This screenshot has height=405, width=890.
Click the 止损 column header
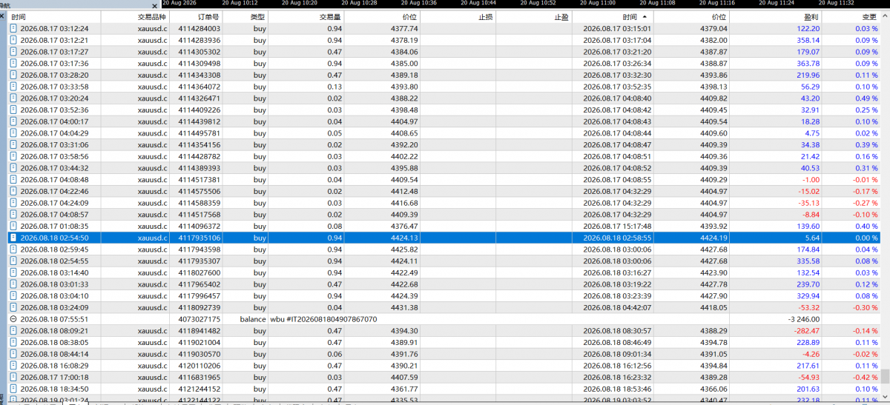[486, 16]
